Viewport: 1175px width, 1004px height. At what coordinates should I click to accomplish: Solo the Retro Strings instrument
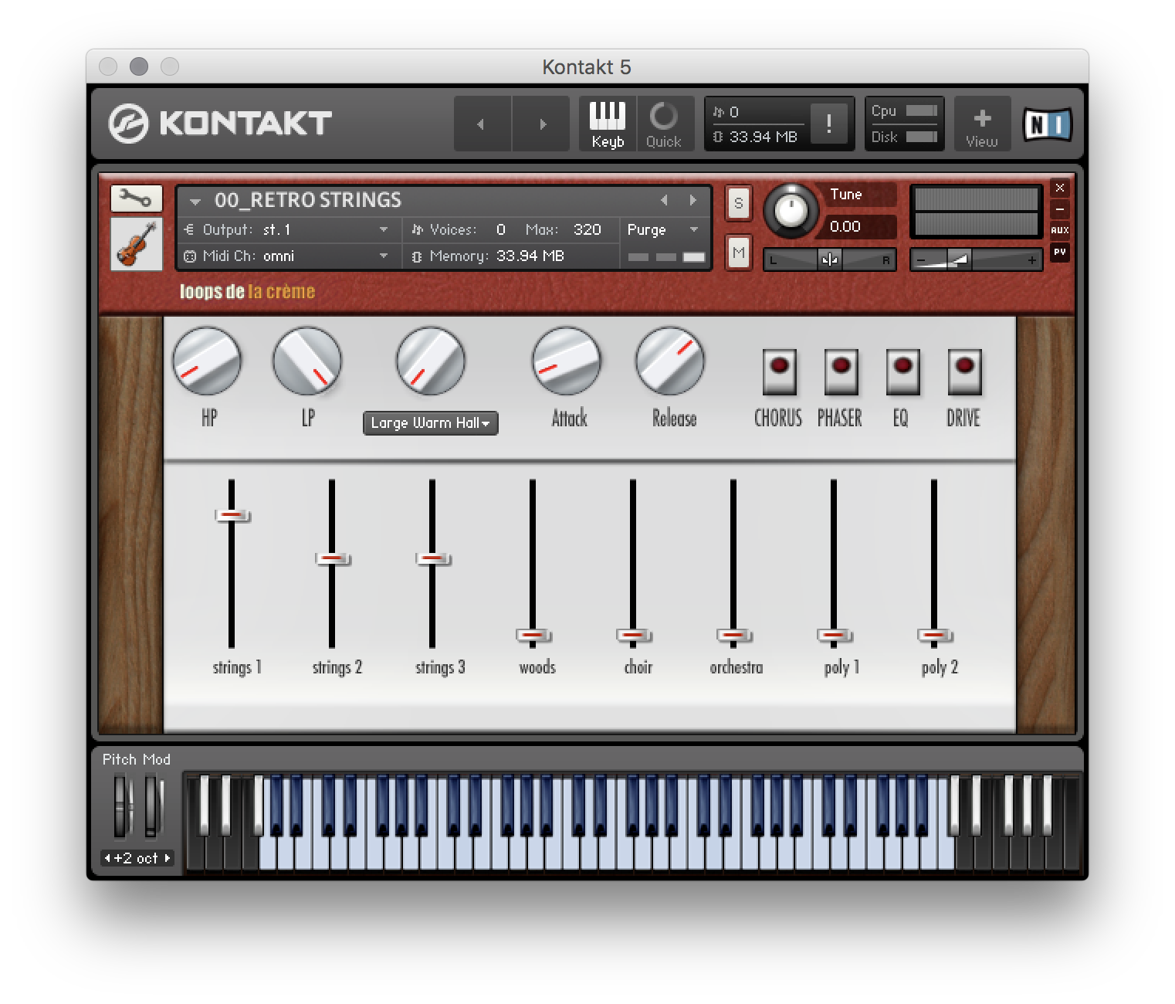tap(739, 203)
